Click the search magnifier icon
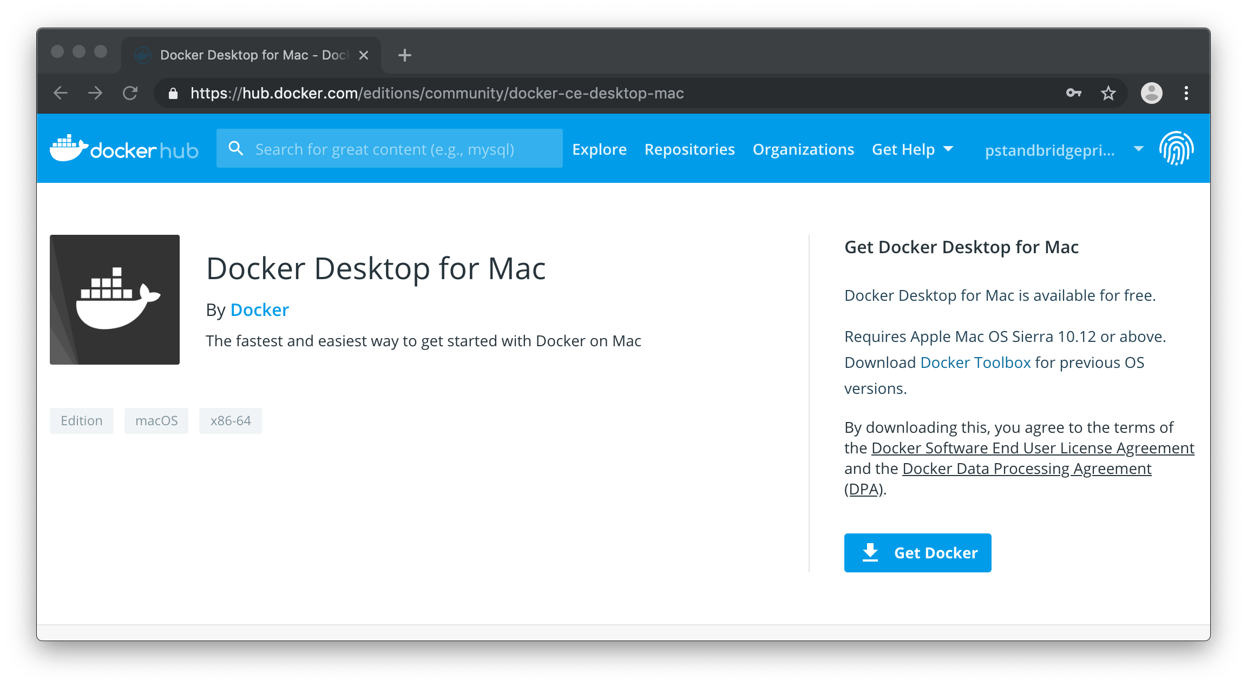 (x=235, y=148)
